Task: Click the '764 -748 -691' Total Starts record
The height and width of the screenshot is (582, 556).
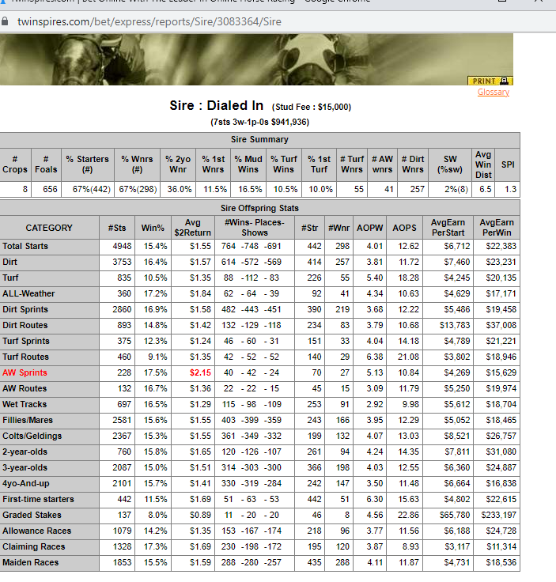Action: click(x=252, y=247)
